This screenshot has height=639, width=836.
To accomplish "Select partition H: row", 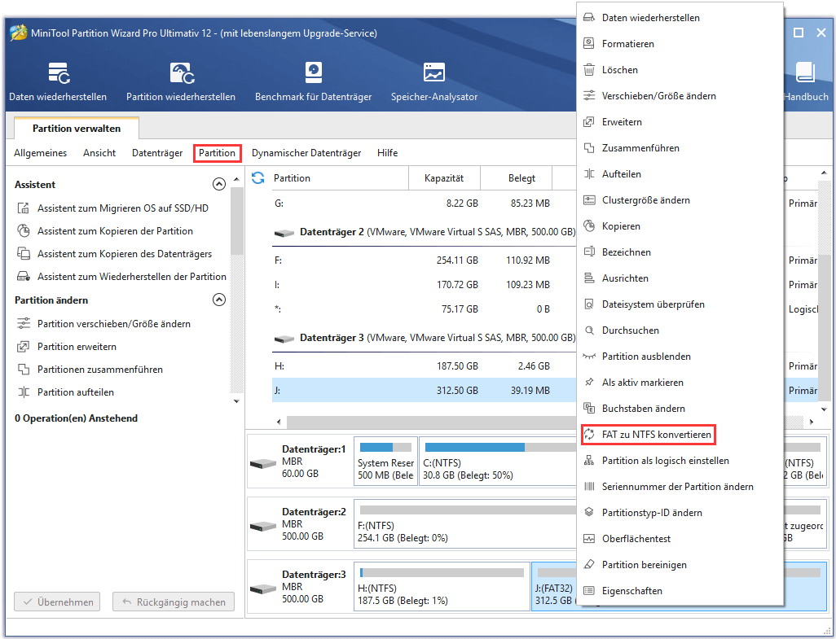I will [424, 366].
